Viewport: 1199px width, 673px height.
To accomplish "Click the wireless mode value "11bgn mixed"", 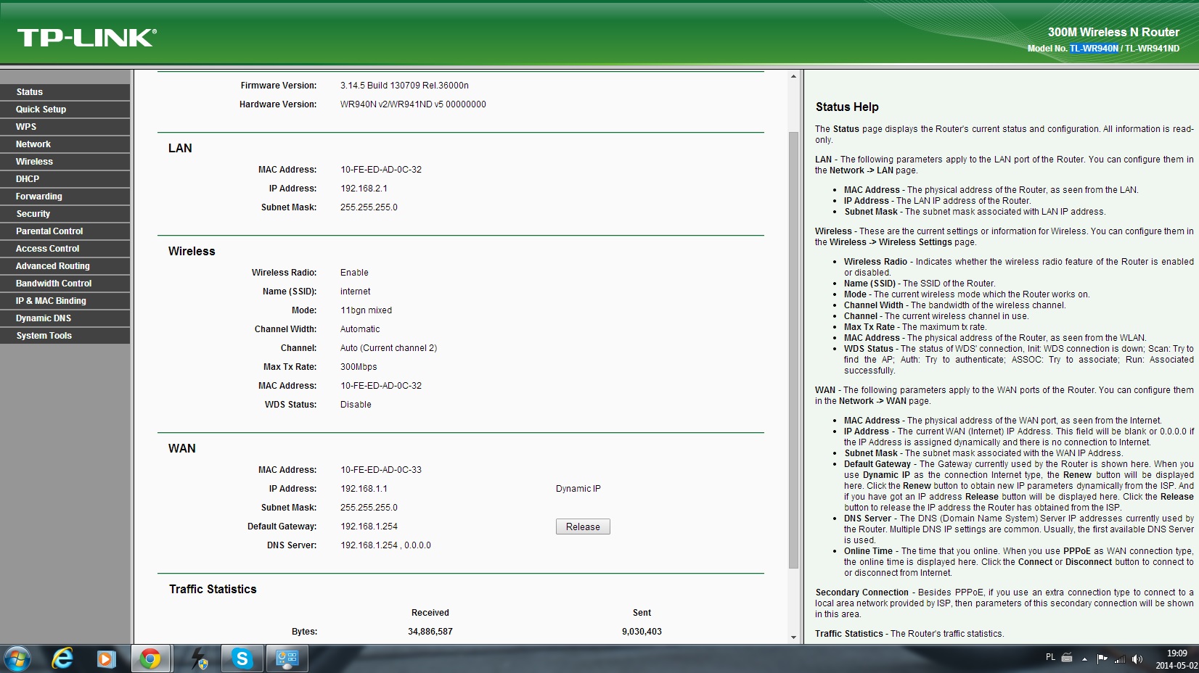I will point(366,310).
